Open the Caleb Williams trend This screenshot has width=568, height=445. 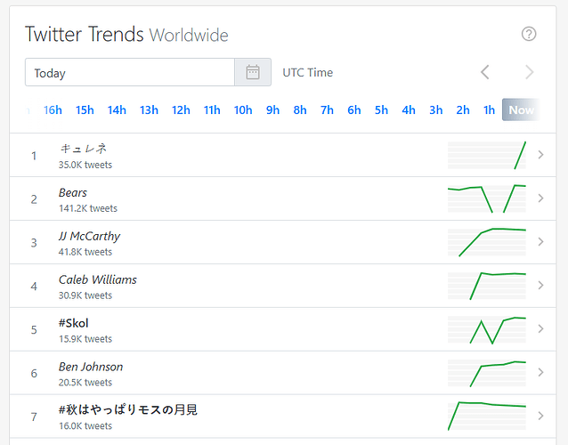point(98,279)
